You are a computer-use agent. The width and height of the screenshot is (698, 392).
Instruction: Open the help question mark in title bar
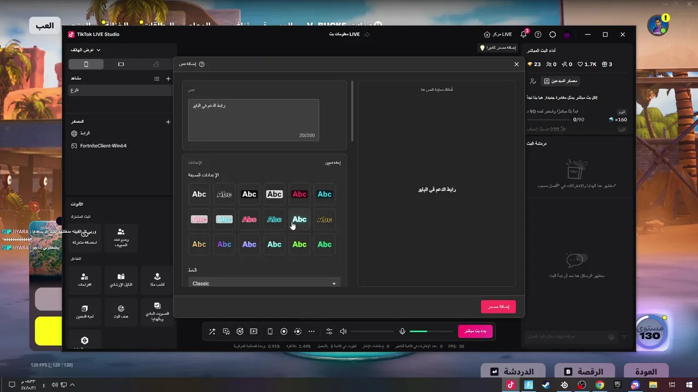538,34
